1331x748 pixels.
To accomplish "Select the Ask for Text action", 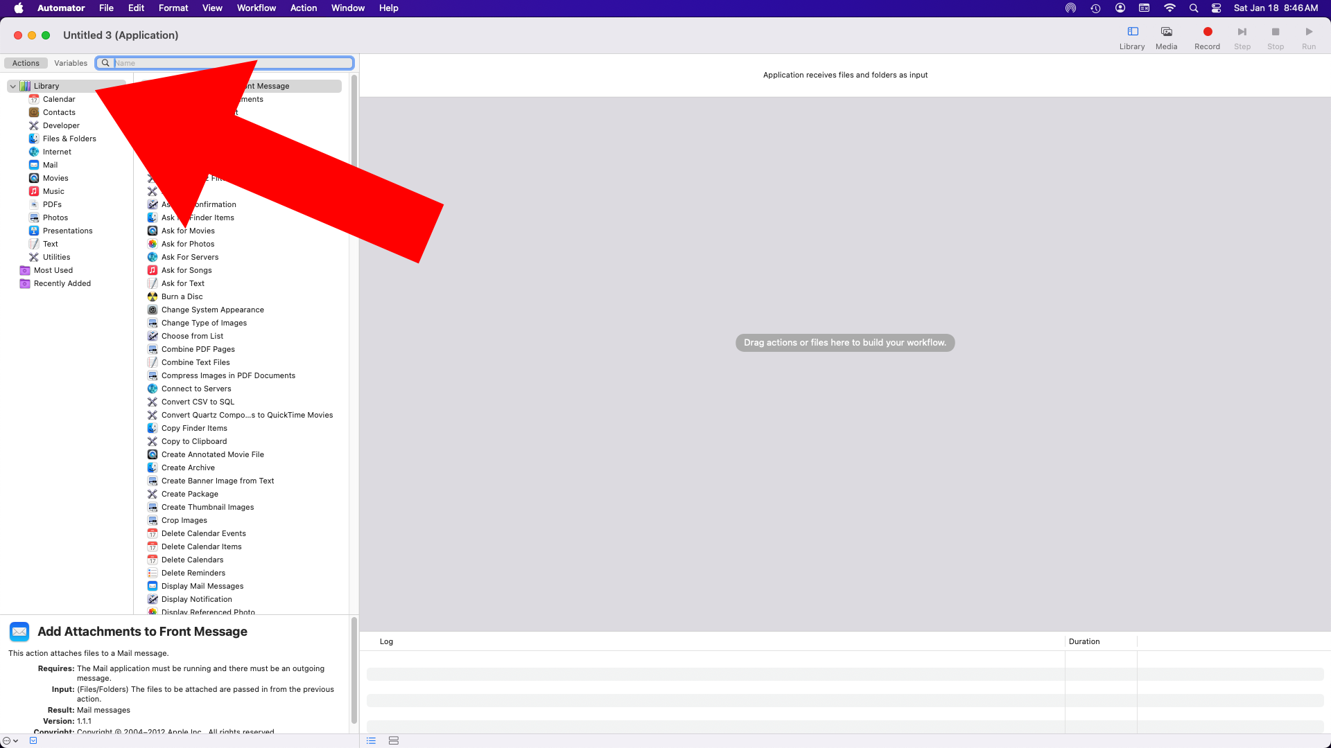I will pyautogui.click(x=183, y=283).
